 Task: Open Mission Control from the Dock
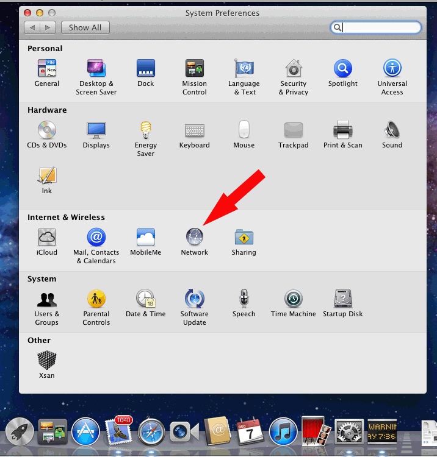(52, 431)
